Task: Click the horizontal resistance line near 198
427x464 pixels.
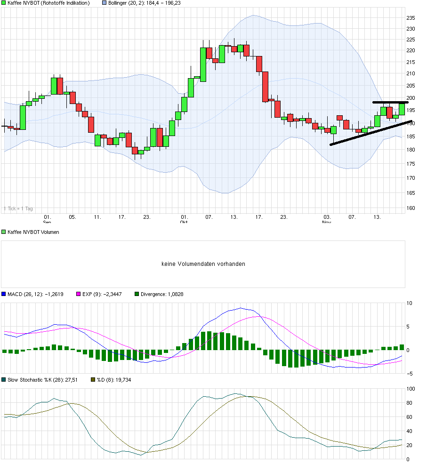Action: click(x=390, y=103)
